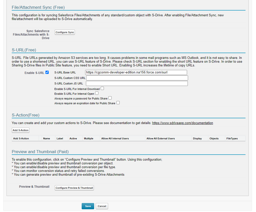Click the S-URL Base URL field
This screenshot has height=212, width=256.
click(136, 72)
